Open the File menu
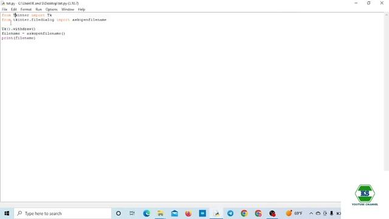 click(x=4, y=10)
